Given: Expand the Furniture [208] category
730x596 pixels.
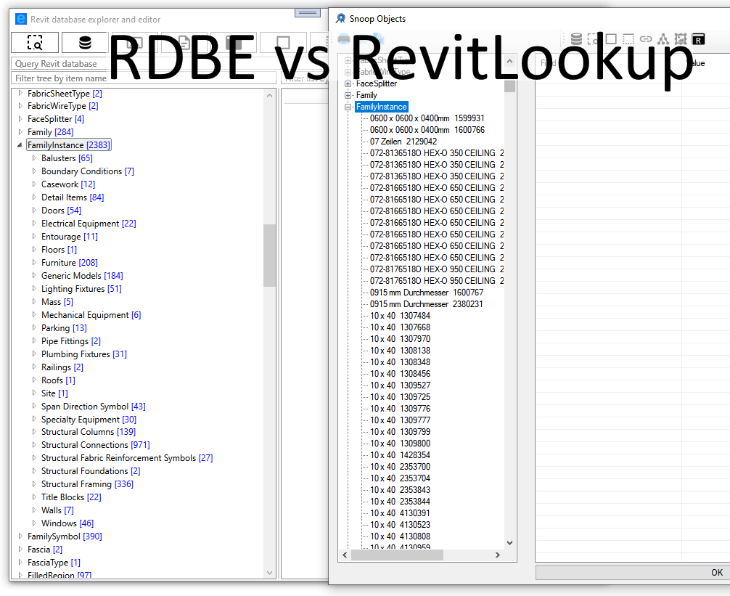Looking at the screenshot, I should [x=34, y=262].
